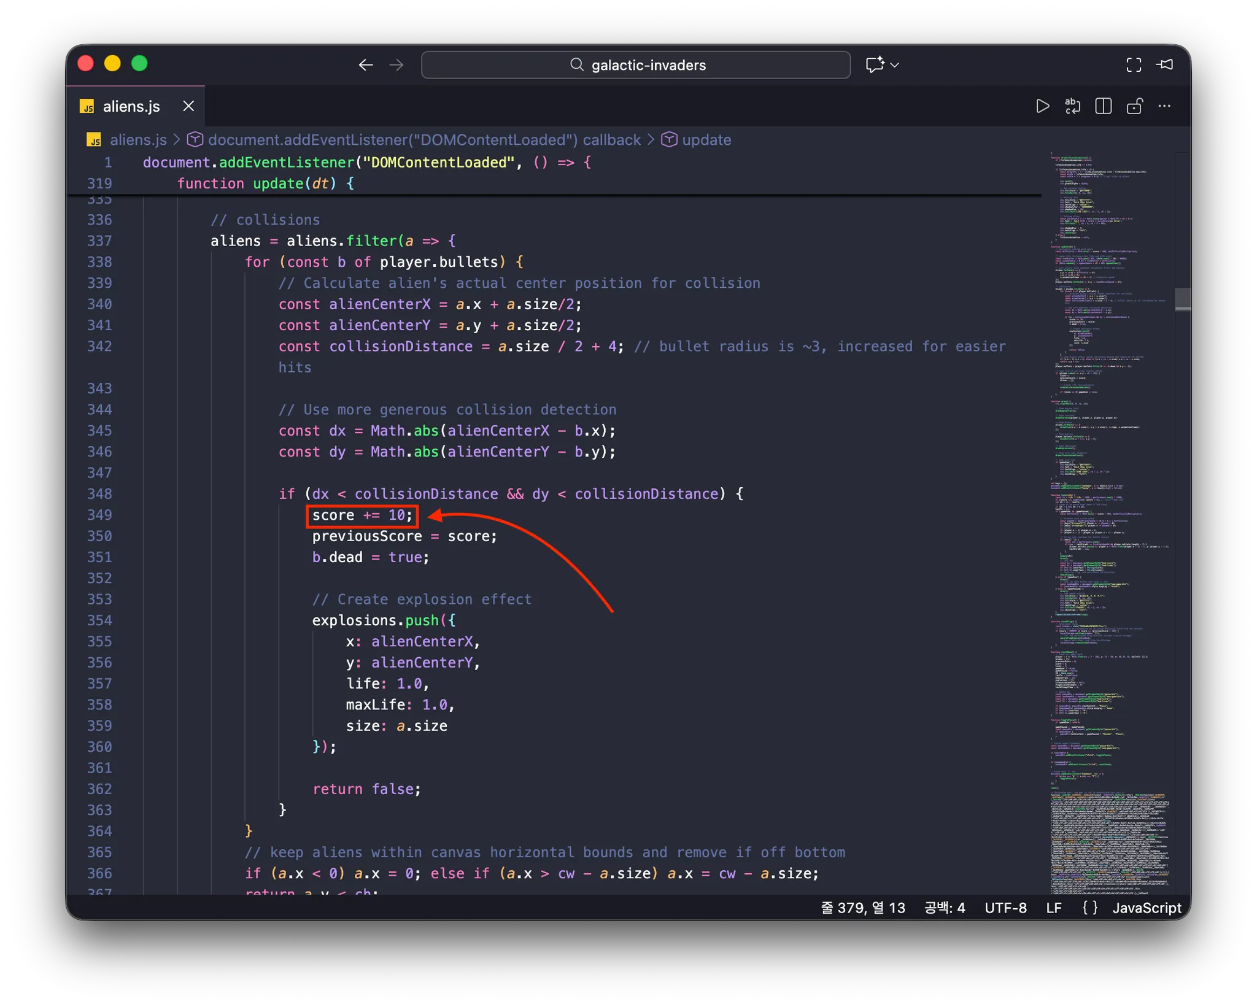This screenshot has height=1007, width=1257.
Task: Click the pin window icon
Action: coord(1164,65)
